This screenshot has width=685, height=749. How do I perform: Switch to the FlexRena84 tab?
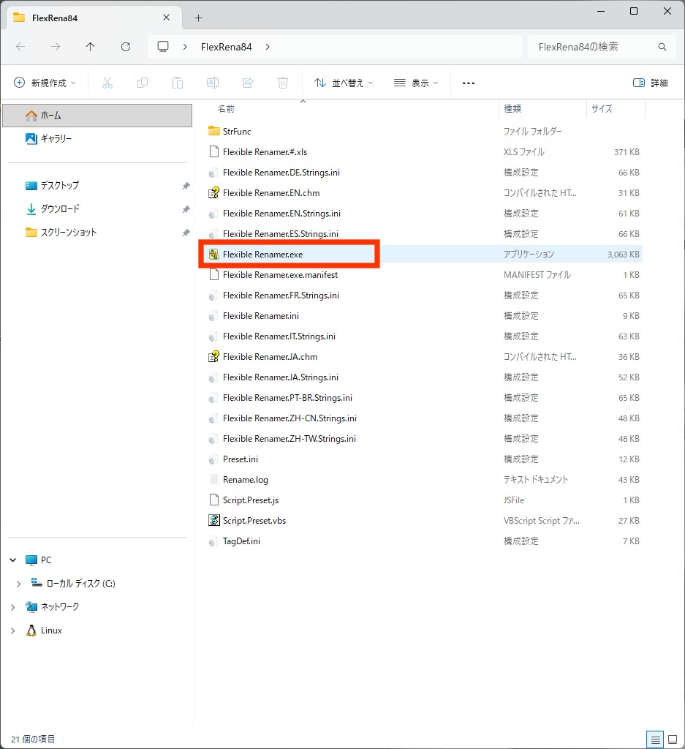point(80,17)
